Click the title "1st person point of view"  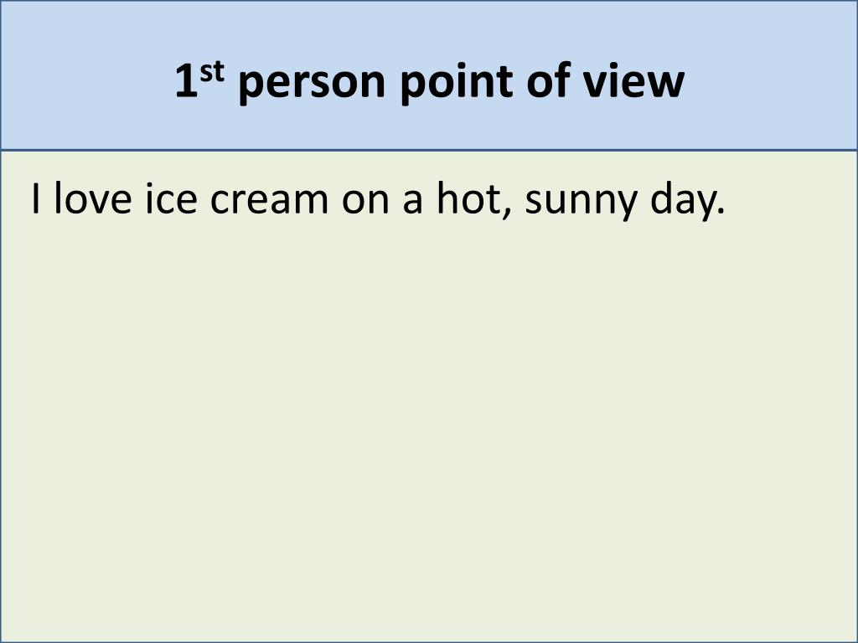click(x=430, y=82)
